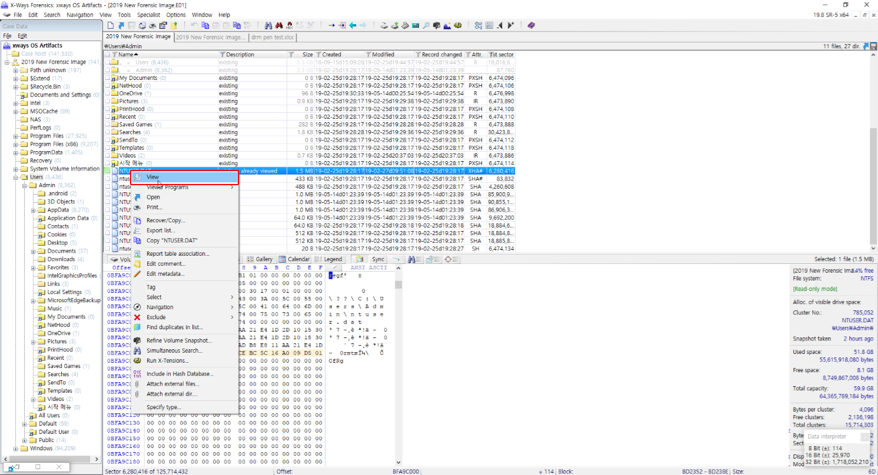Tag the Searches row checkbox in file list
Screen dimensions: 878x475
click(108, 132)
